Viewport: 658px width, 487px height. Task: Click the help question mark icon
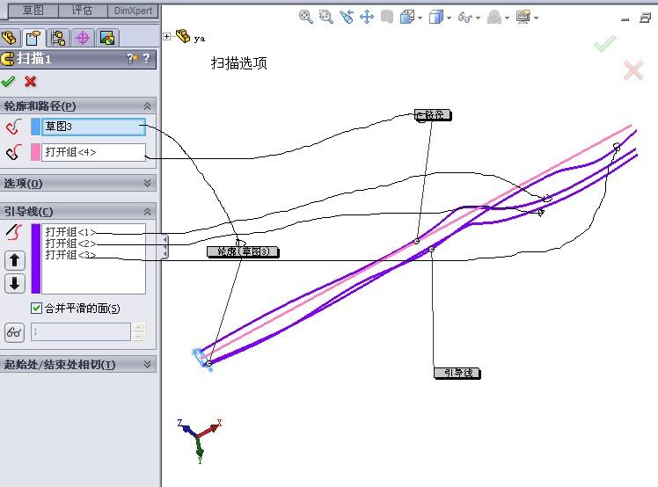click(146, 58)
